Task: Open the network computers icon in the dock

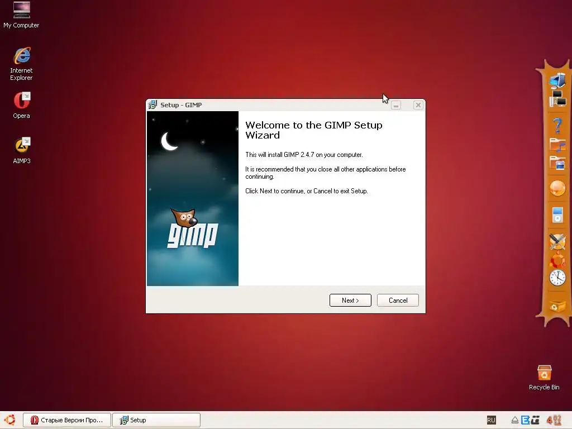Action: 558,98
